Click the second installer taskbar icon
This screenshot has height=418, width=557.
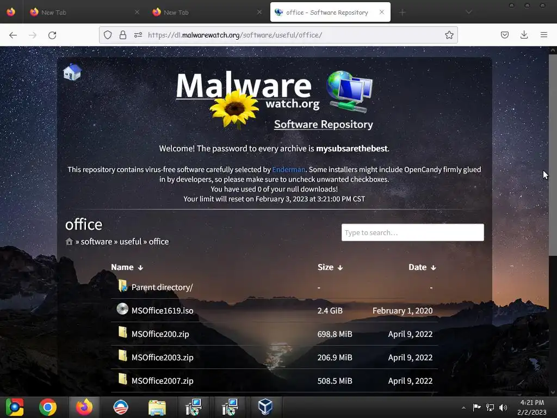point(230,407)
